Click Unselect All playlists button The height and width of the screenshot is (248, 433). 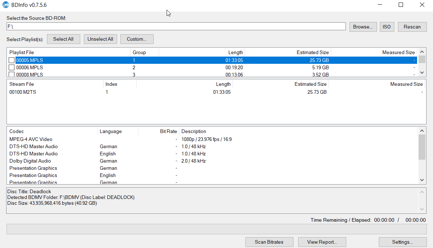[x=100, y=39]
